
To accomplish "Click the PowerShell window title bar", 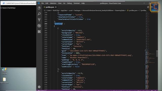I will [x=18, y=3].
